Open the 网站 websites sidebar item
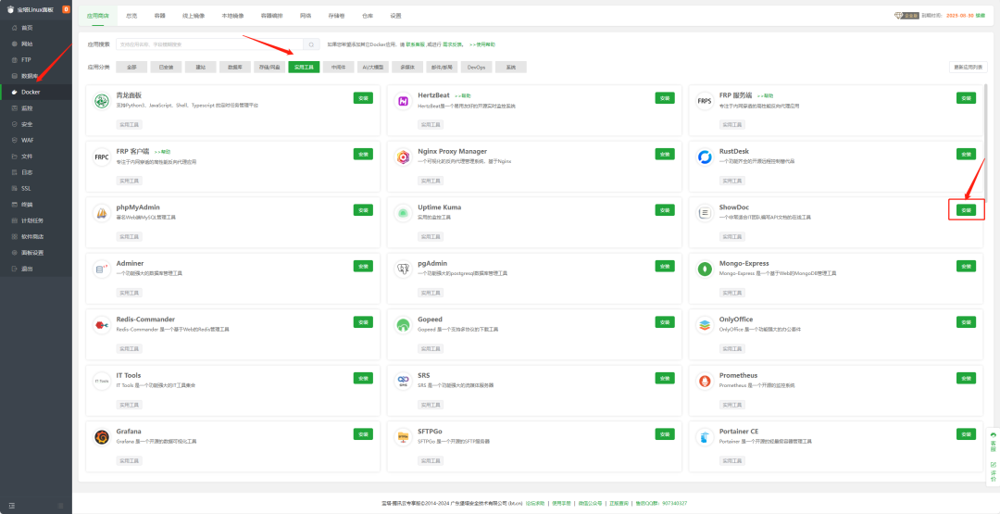1000x514 pixels. tap(36, 44)
